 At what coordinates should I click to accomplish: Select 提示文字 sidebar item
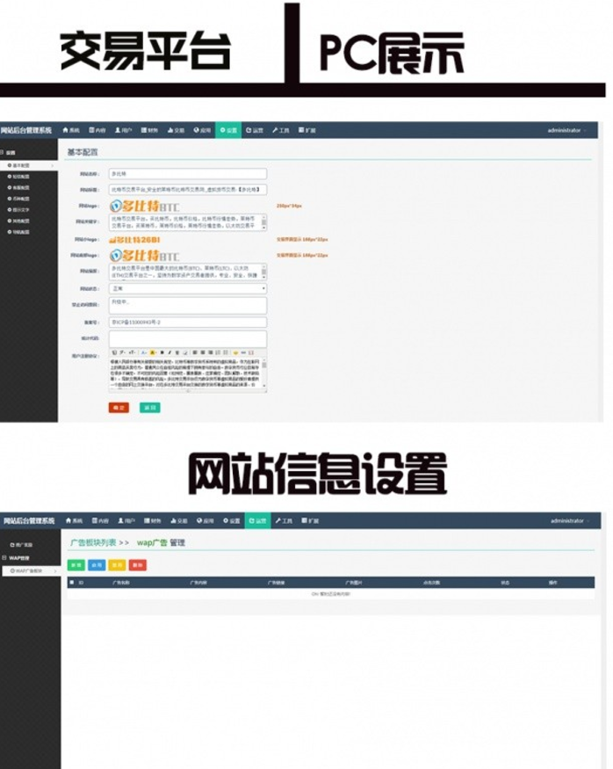[x=18, y=209]
